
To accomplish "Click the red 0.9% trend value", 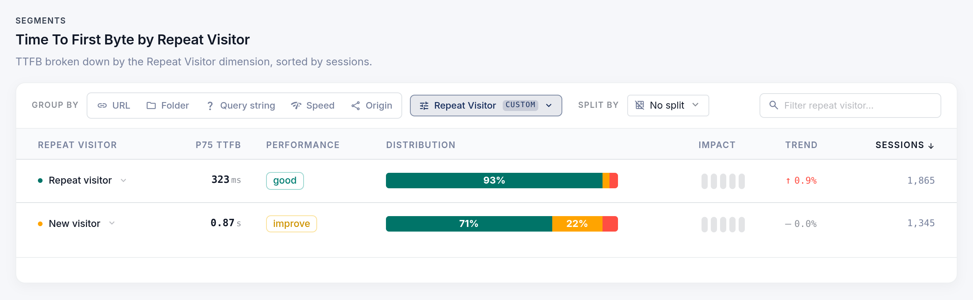I will 801,181.
